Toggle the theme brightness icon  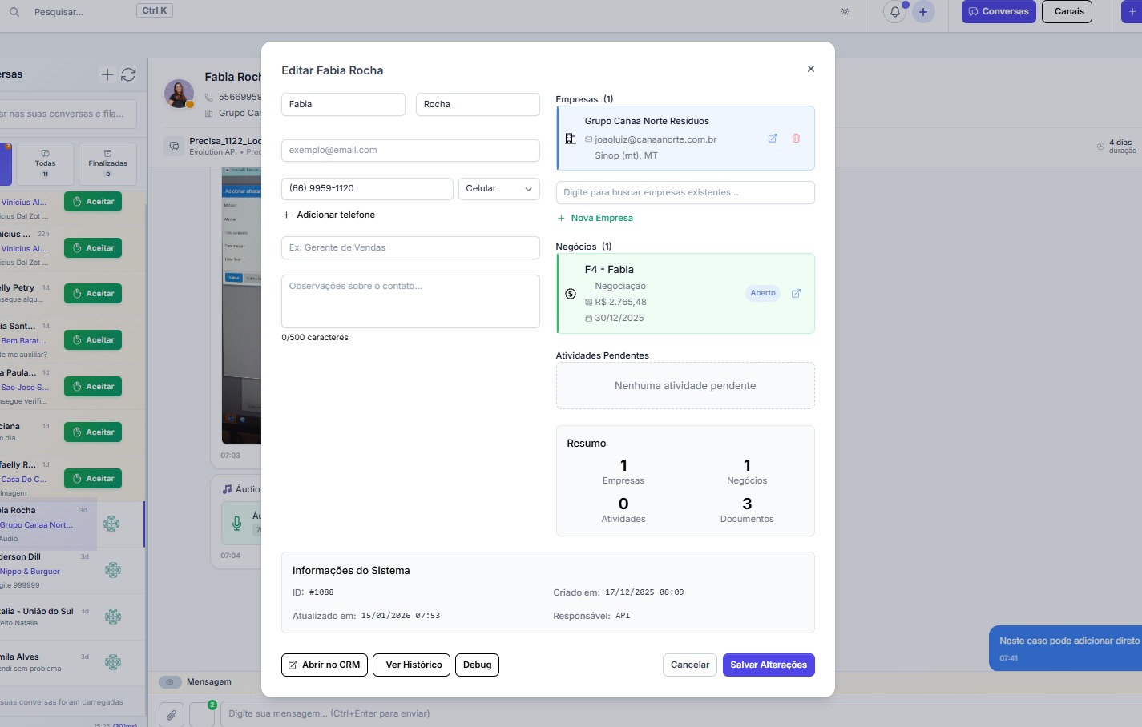click(x=845, y=12)
